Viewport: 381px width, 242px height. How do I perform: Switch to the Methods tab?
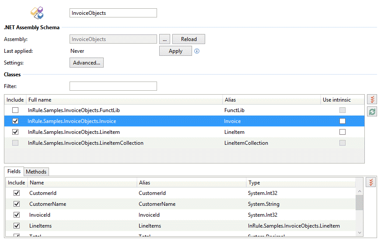(x=36, y=172)
